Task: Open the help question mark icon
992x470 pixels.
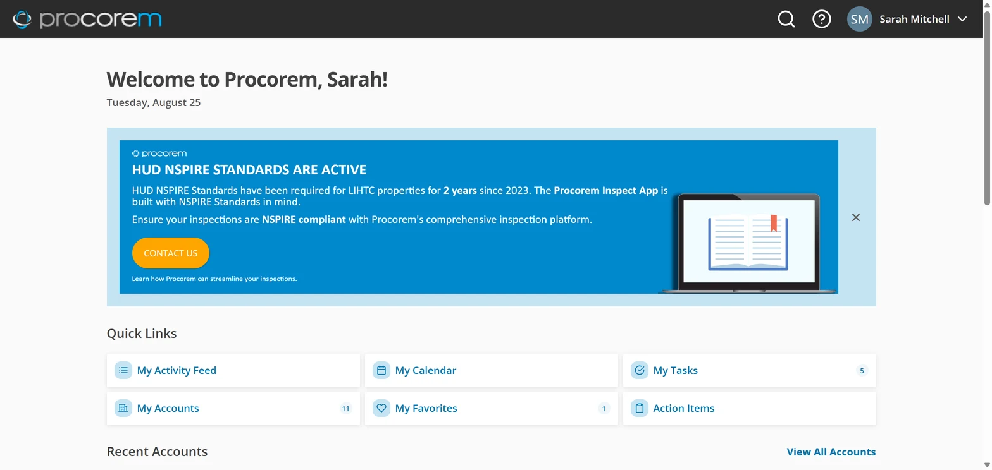Action: tap(821, 19)
